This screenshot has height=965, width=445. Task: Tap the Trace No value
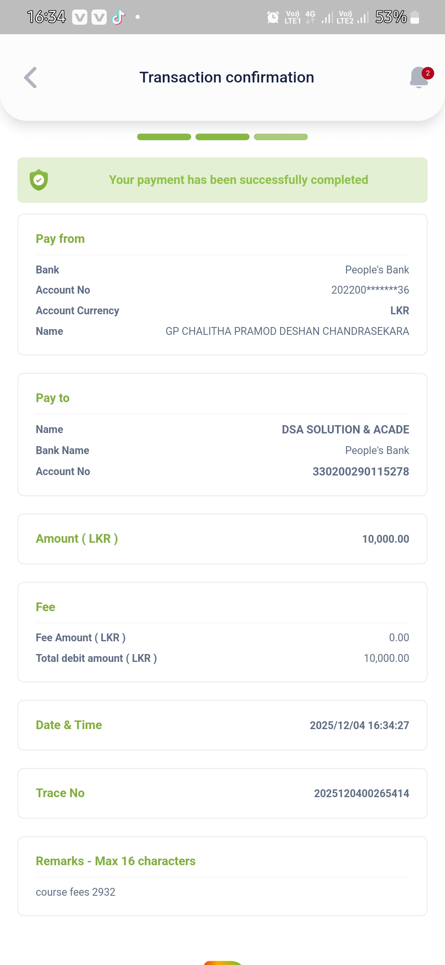click(x=361, y=793)
